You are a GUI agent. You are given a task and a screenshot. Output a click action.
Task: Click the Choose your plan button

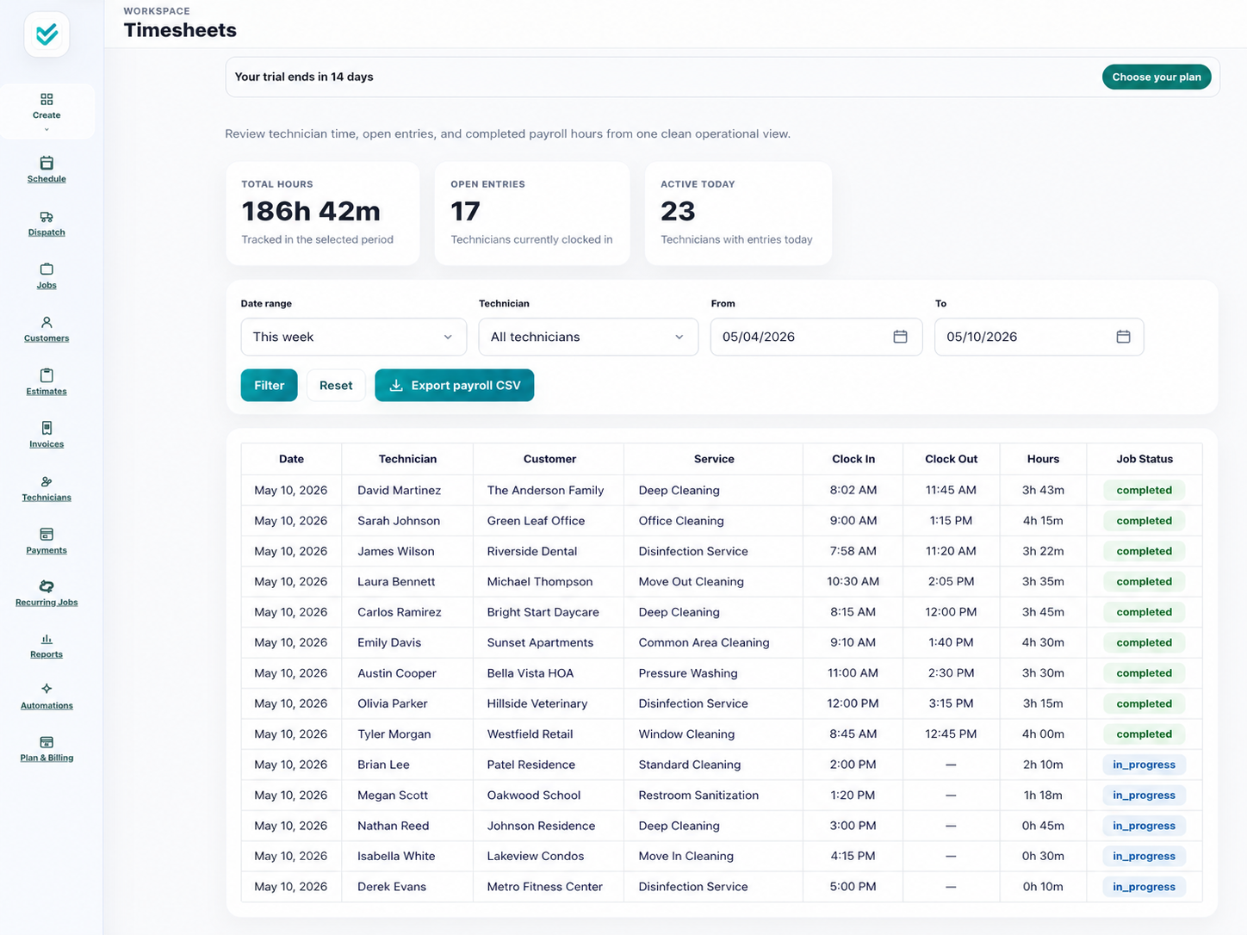pyautogui.click(x=1157, y=77)
